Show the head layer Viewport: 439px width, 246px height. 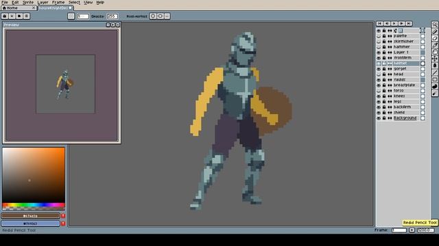[379, 74]
